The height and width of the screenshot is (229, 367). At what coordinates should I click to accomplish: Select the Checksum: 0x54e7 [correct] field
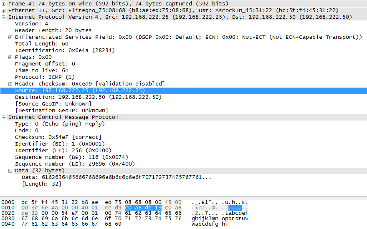[x=58, y=137]
